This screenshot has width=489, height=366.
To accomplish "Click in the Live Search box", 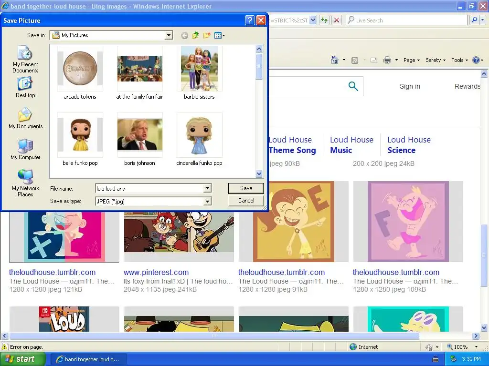I will pyautogui.click(x=406, y=20).
